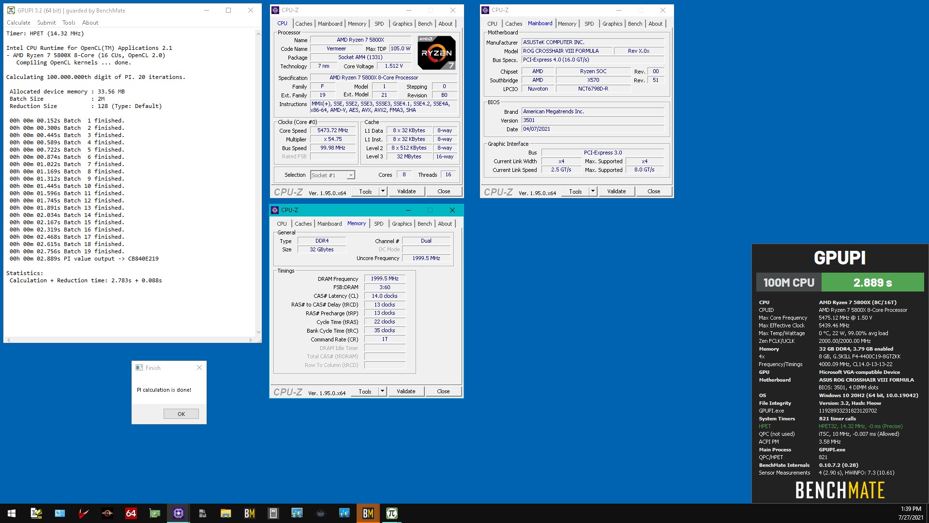
Task: Expand Tools dropdown arrow in CPU-Z Memory window
Action: pos(382,391)
